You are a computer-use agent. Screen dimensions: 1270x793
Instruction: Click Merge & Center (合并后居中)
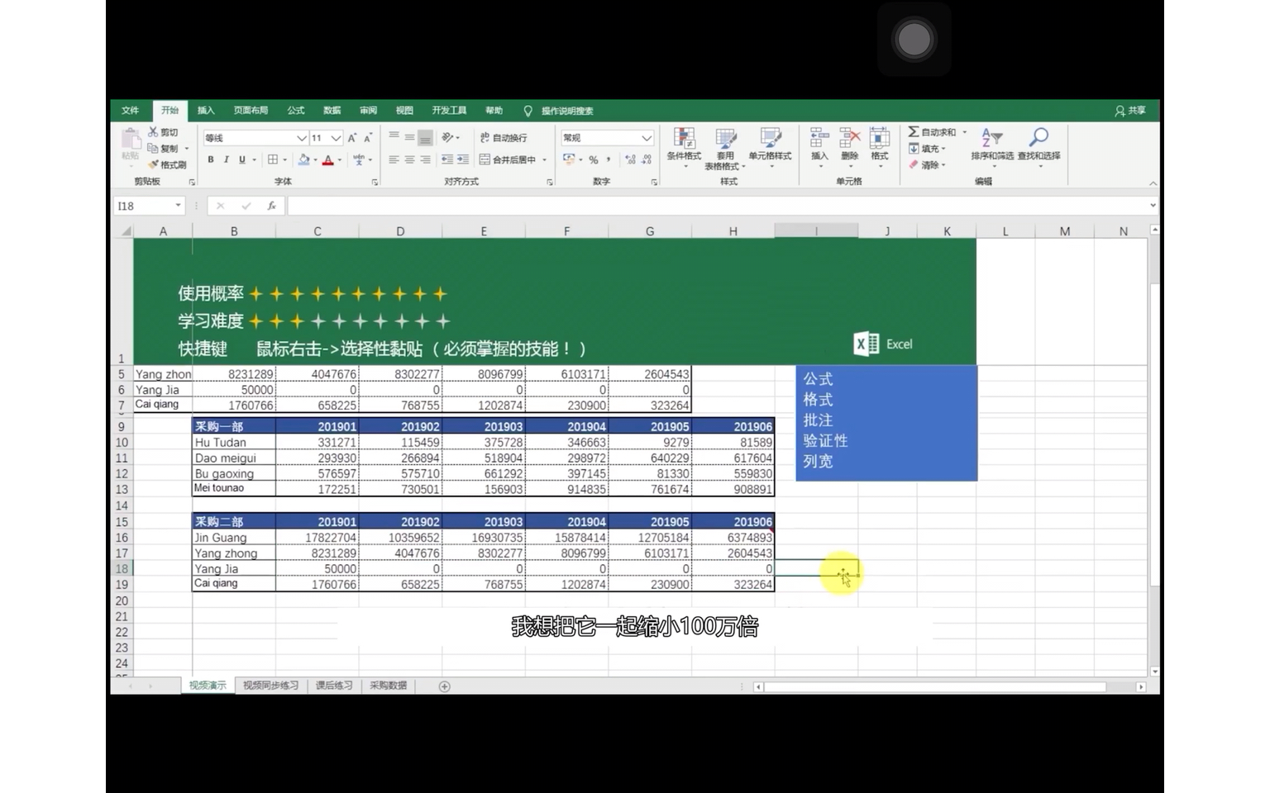click(x=506, y=159)
